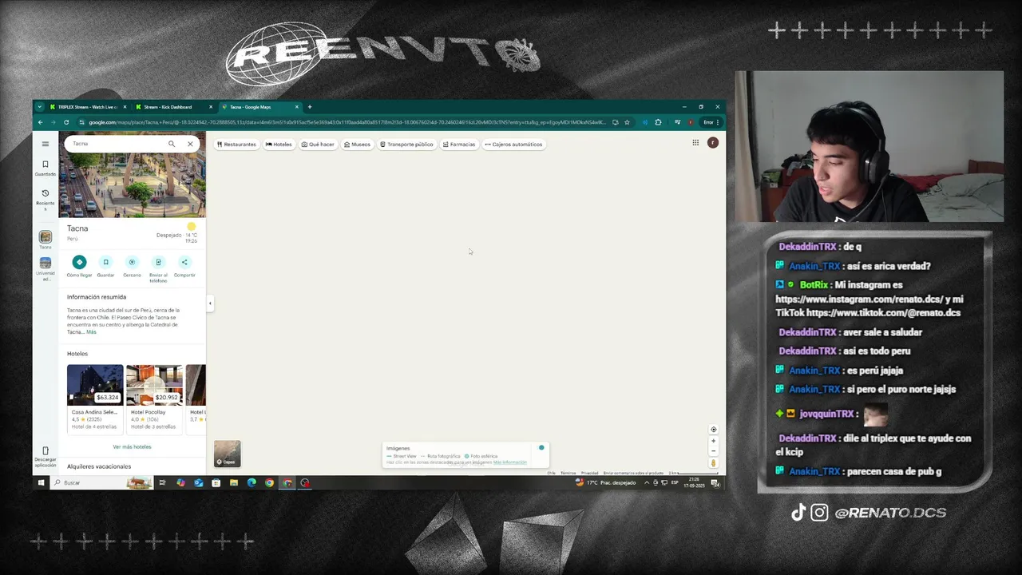Reload the page with the refresh icon
Image resolution: width=1022 pixels, height=575 pixels.
[x=66, y=122]
